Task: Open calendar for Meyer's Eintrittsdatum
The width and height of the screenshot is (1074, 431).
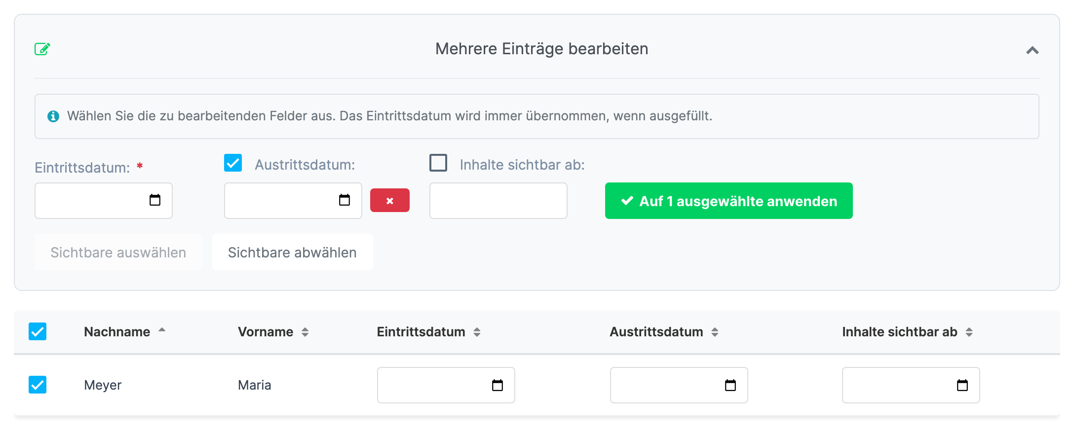Action: pos(498,385)
